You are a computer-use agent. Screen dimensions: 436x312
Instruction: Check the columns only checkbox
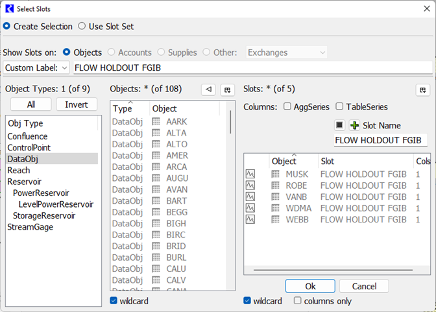pos(298,301)
